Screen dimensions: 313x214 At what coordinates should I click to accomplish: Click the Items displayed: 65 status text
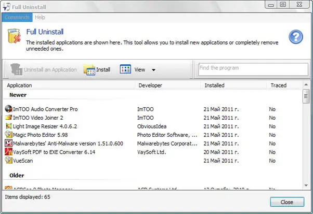pyautogui.click(x=28, y=197)
